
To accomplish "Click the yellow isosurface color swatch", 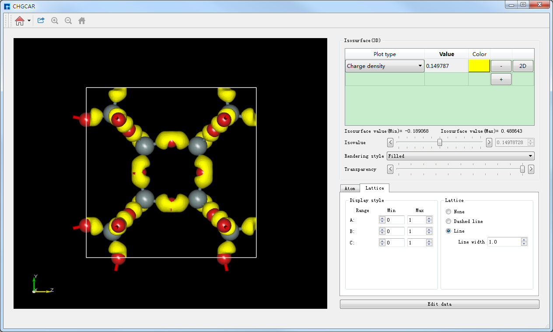I will pyautogui.click(x=479, y=66).
